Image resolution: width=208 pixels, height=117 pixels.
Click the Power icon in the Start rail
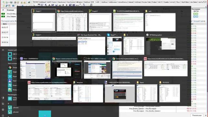pyautogui.click(x=3, y=116)
